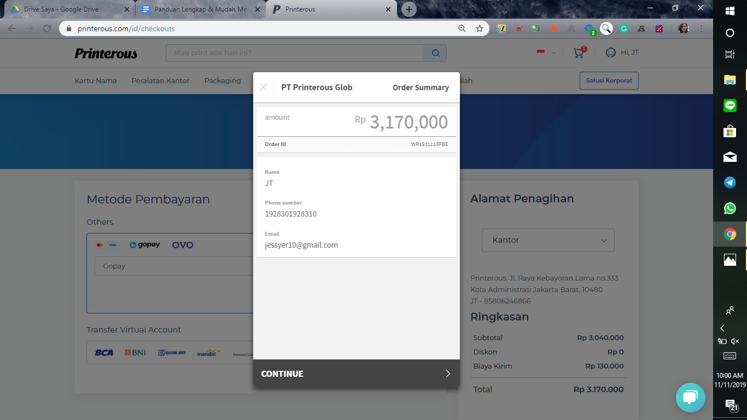Viewport: 747px width, 420px height.
Task: Click the Order ID WR1911118FBE
Action: pos(429,144)
